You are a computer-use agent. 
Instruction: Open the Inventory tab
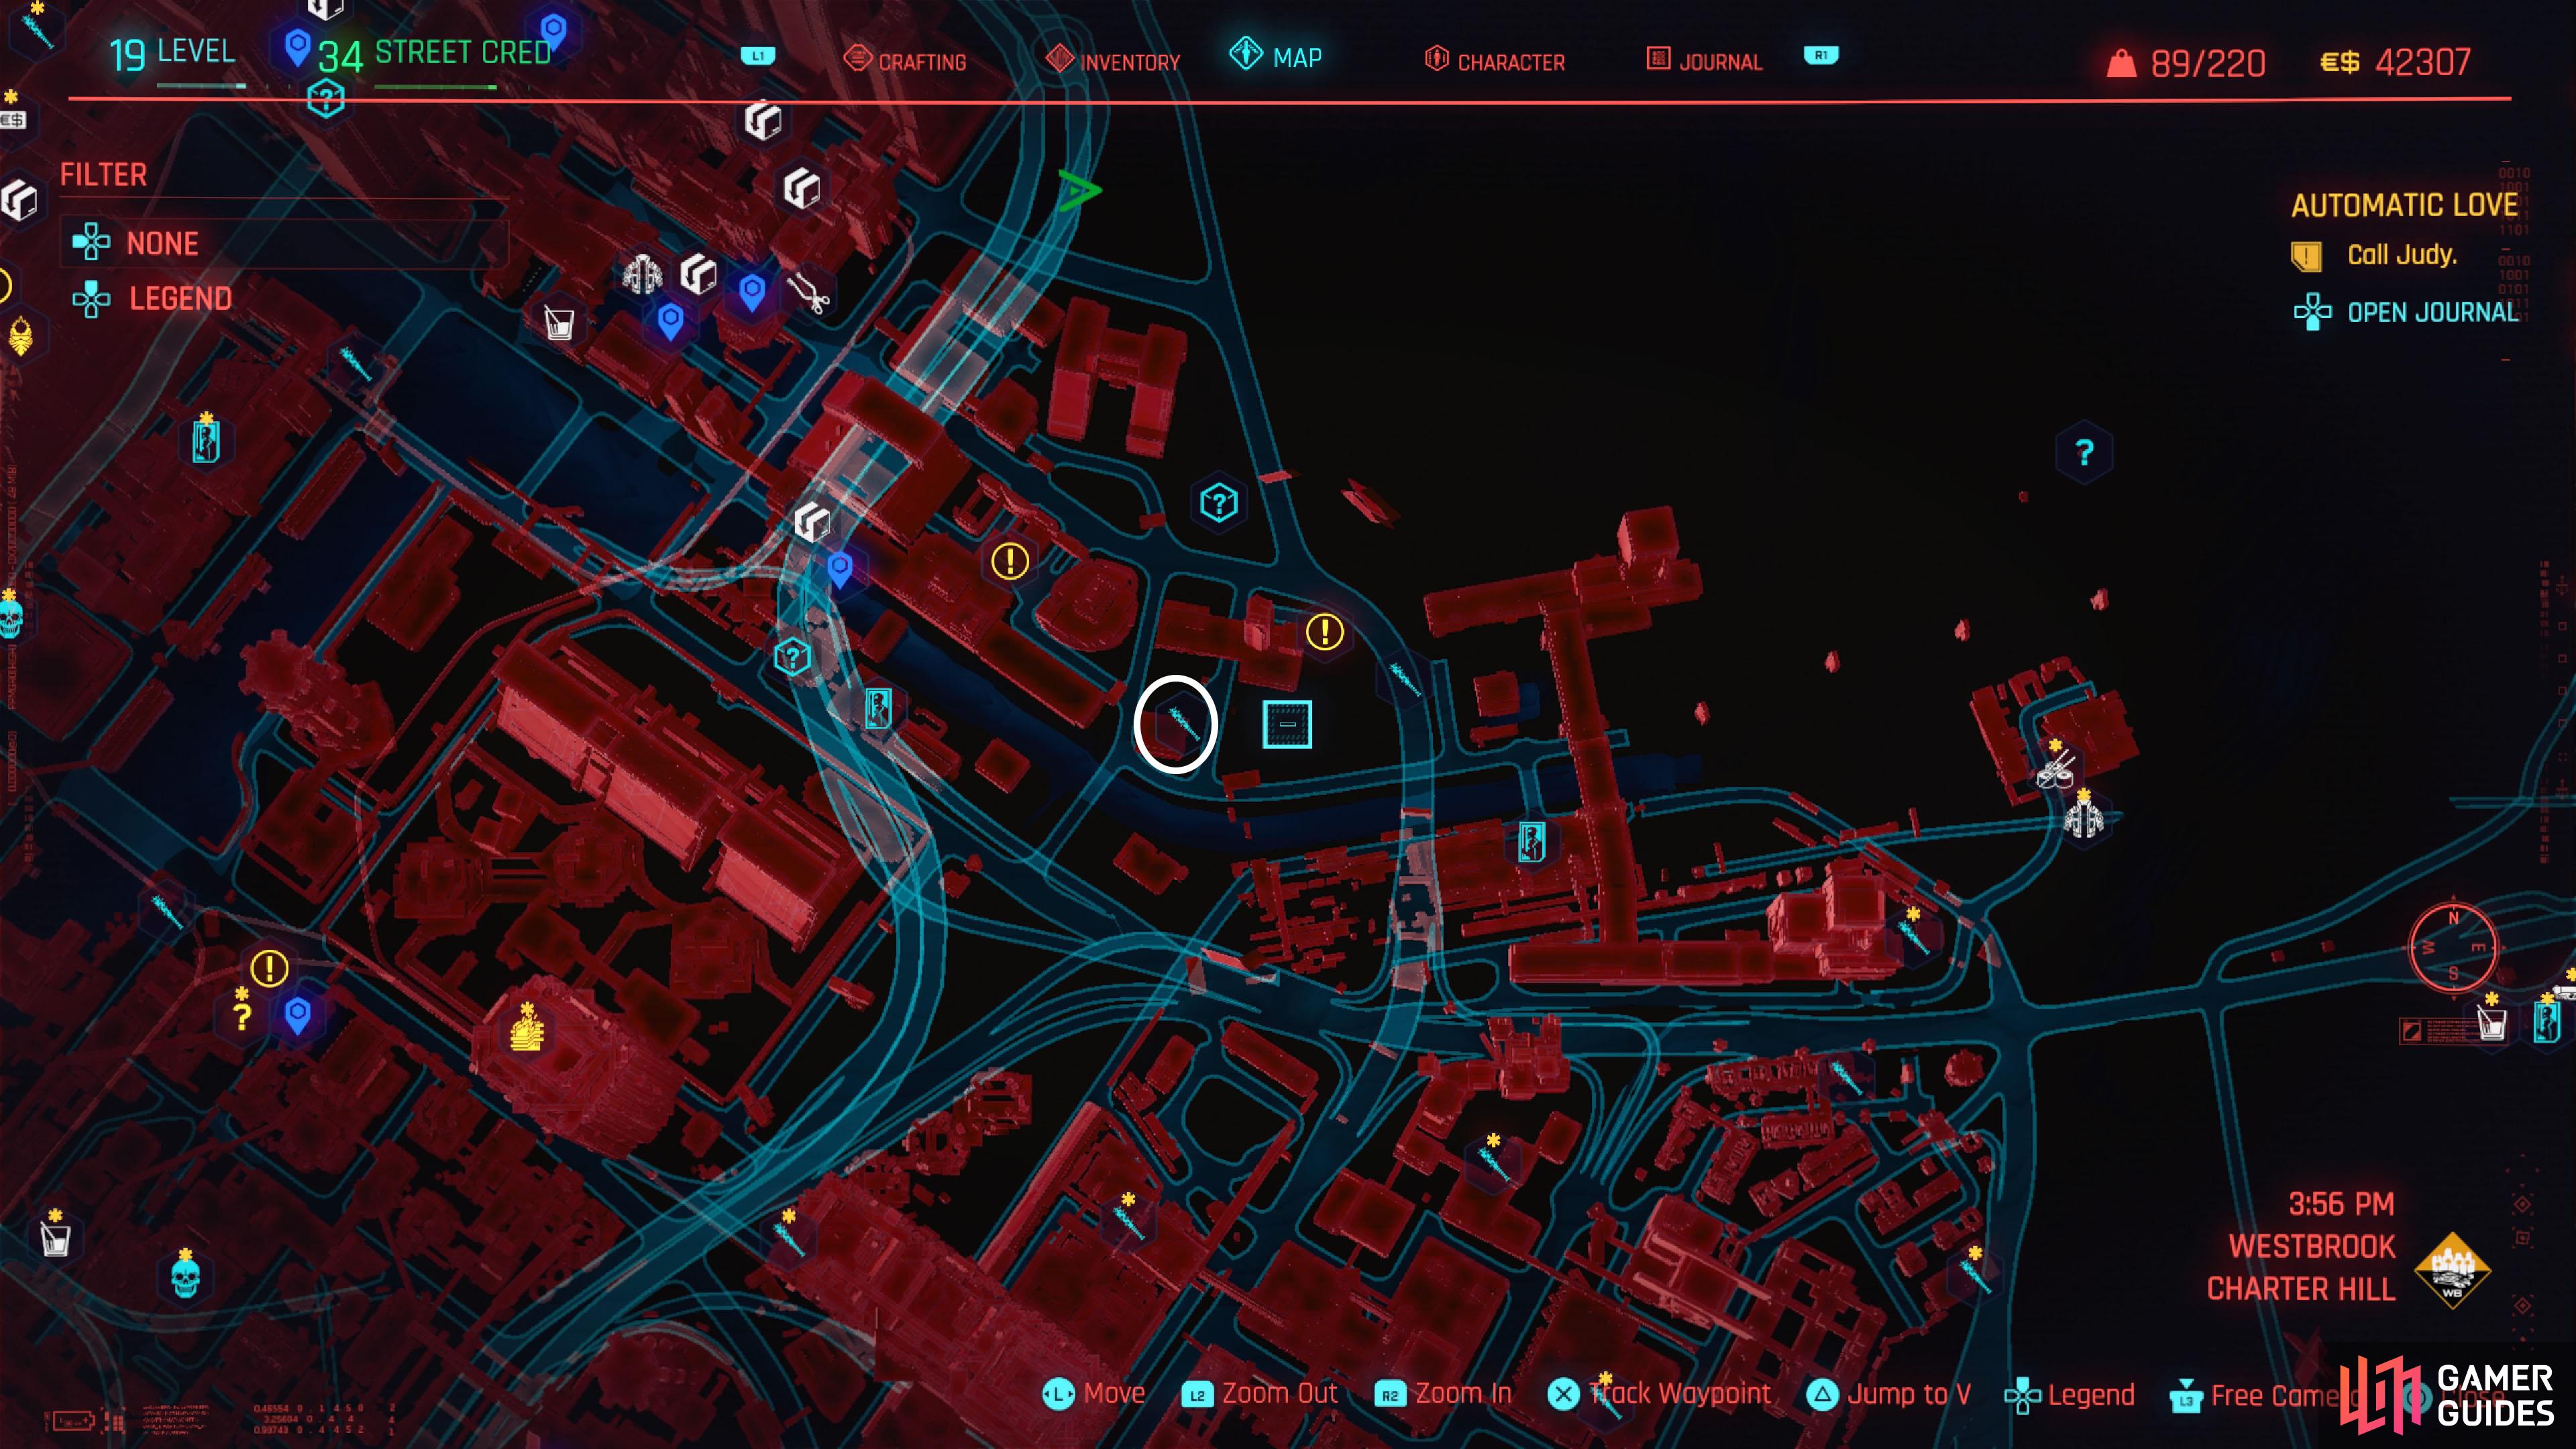coord(1113,61)
